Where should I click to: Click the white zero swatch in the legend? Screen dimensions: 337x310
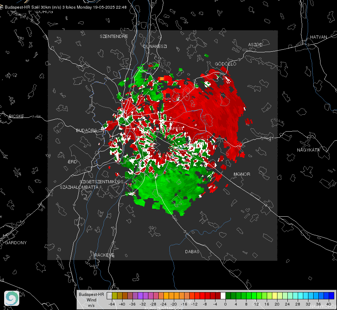tap(223, 296)
